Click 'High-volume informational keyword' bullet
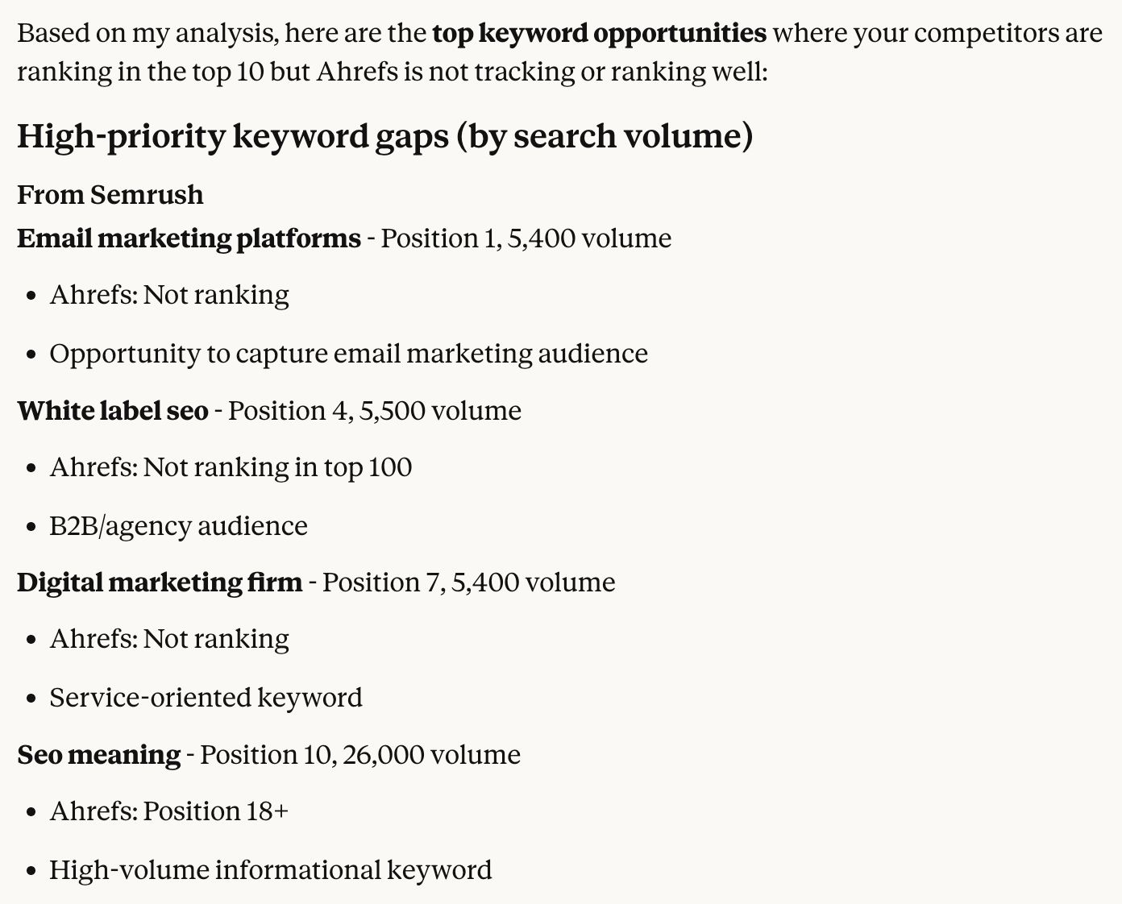This screenshot has height=904, width=1122. coord(270,870)
